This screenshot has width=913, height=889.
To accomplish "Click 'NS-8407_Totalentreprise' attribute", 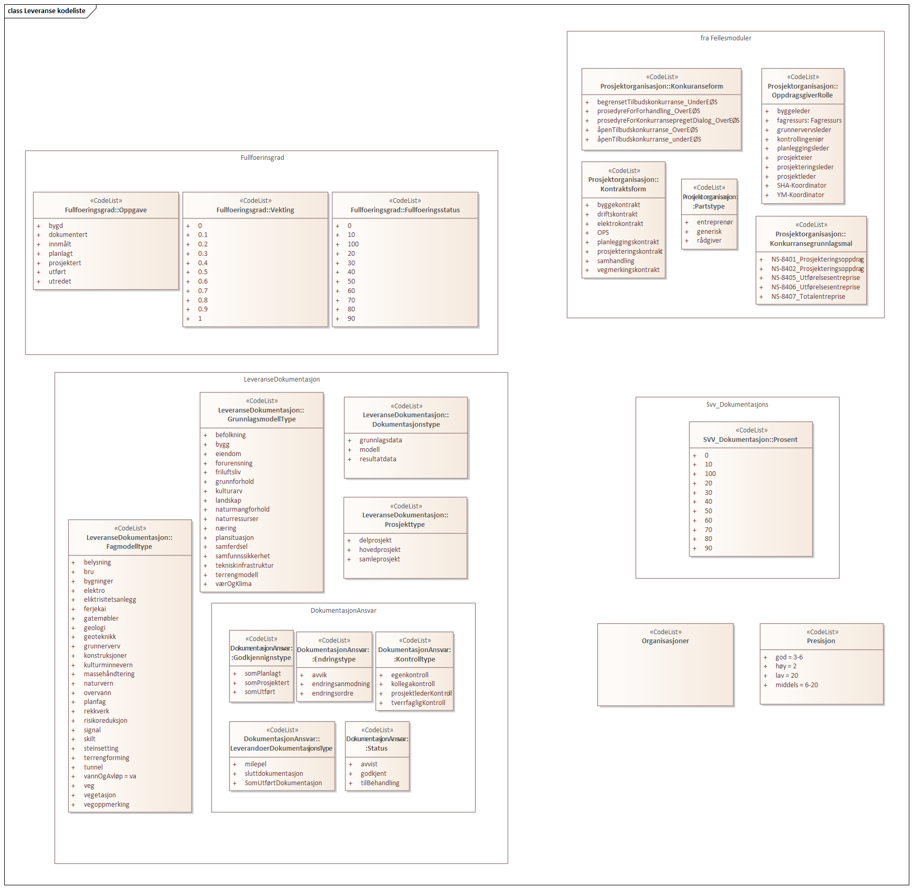I will 808,297.
